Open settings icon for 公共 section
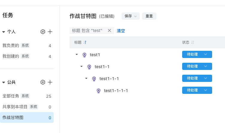Viewport: 225px width, 133px height. click(43, 82)
